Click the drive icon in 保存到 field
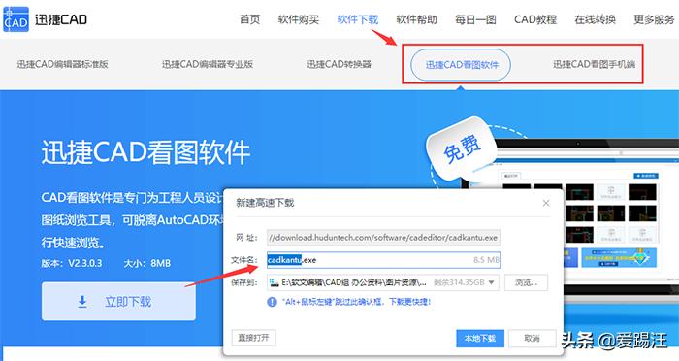This screenshot has height=361, width=679. (x=274, y=282)
